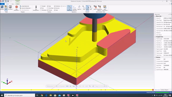This screenshot has height=97, width=172.
Task: Open Recording Options
Action: [x=99, y=8]
